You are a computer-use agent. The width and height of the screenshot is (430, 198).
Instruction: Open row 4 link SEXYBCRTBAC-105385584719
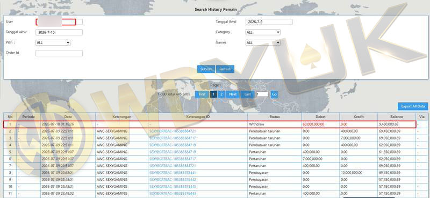pos(173,145)
